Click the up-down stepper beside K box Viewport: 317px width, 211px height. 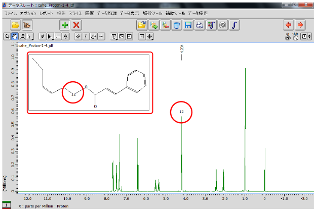[x=309, y=36]
